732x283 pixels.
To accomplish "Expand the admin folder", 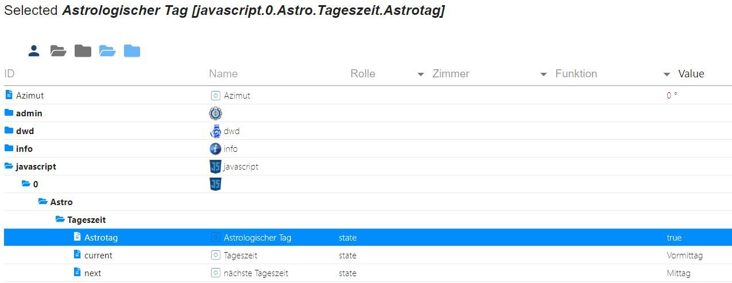I will 9,113.
